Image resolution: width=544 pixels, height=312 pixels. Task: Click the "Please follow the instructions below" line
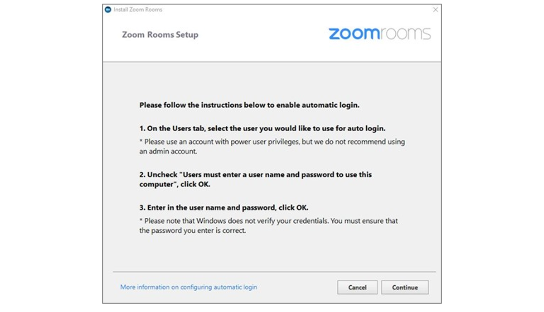(249, 105)
